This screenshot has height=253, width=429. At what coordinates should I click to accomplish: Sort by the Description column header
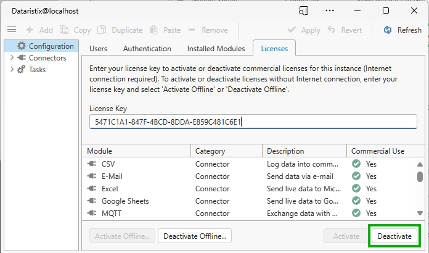point(304,151)
